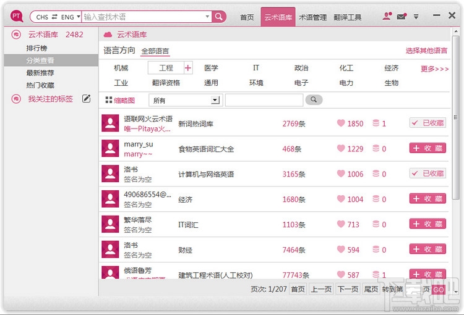
Task: Click coin stack icon in 新词热词库 row
Action: 376,123
